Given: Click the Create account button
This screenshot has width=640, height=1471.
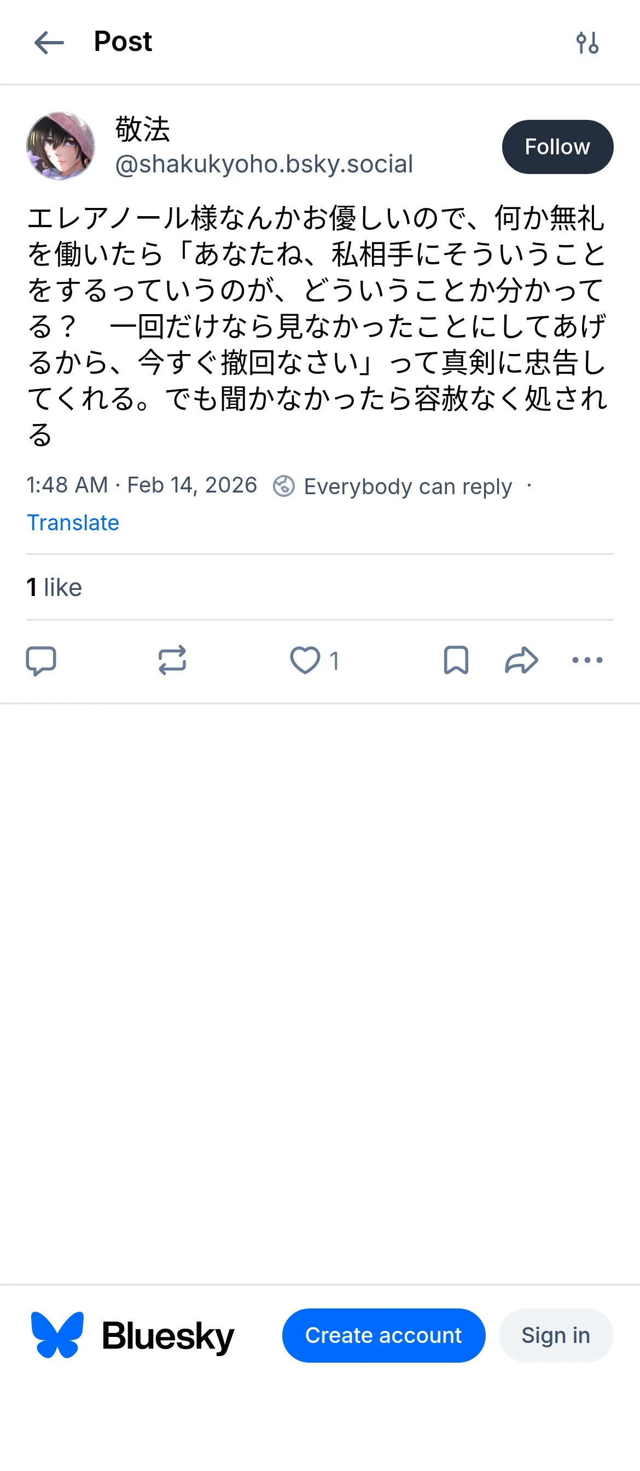Looking at the screenshot, I should 383,1335.
